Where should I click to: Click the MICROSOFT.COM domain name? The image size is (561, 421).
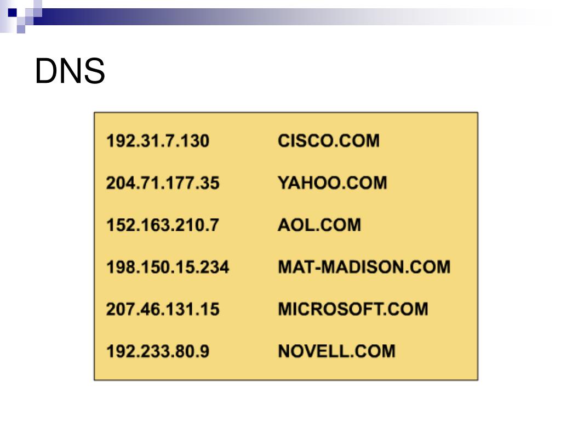pyautogui.click(x=353, y=309)
